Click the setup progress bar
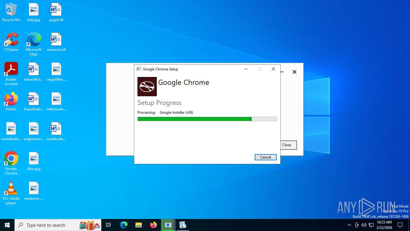The width and height of the screenshot is (410, 231). click(x=207, y=119)
